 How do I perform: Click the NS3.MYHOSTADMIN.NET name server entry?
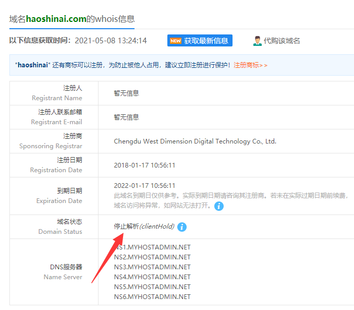click(x=152, y=267)
